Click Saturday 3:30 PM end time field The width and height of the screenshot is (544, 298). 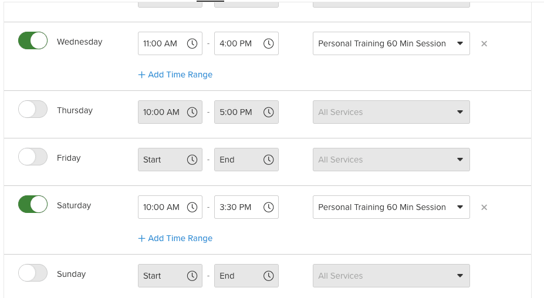click(x=236, y=207)
